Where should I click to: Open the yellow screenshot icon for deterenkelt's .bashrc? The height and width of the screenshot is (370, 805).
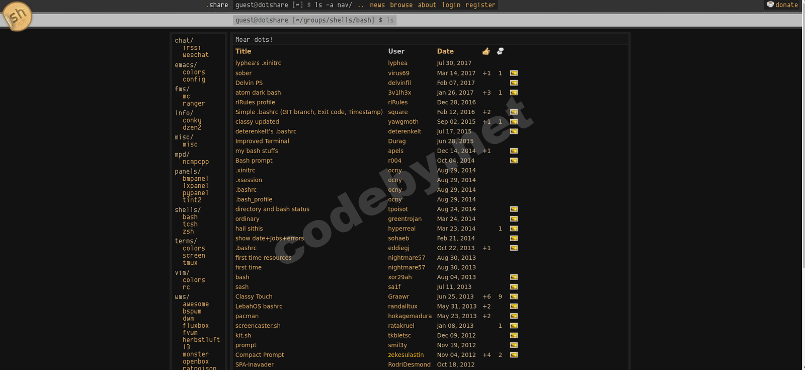click(x=514, y=131)
